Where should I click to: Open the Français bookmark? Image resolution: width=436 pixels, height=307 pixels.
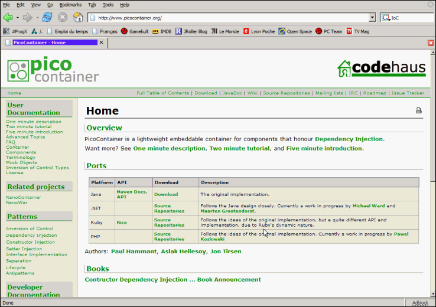tap(105, 31)
